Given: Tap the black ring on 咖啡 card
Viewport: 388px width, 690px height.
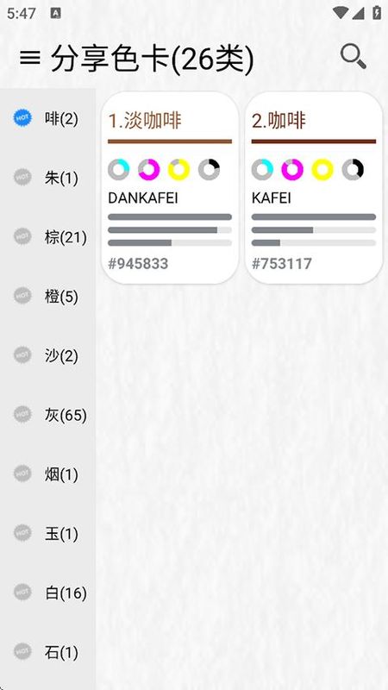Looking at the screenshot, I should coord(353,170).
